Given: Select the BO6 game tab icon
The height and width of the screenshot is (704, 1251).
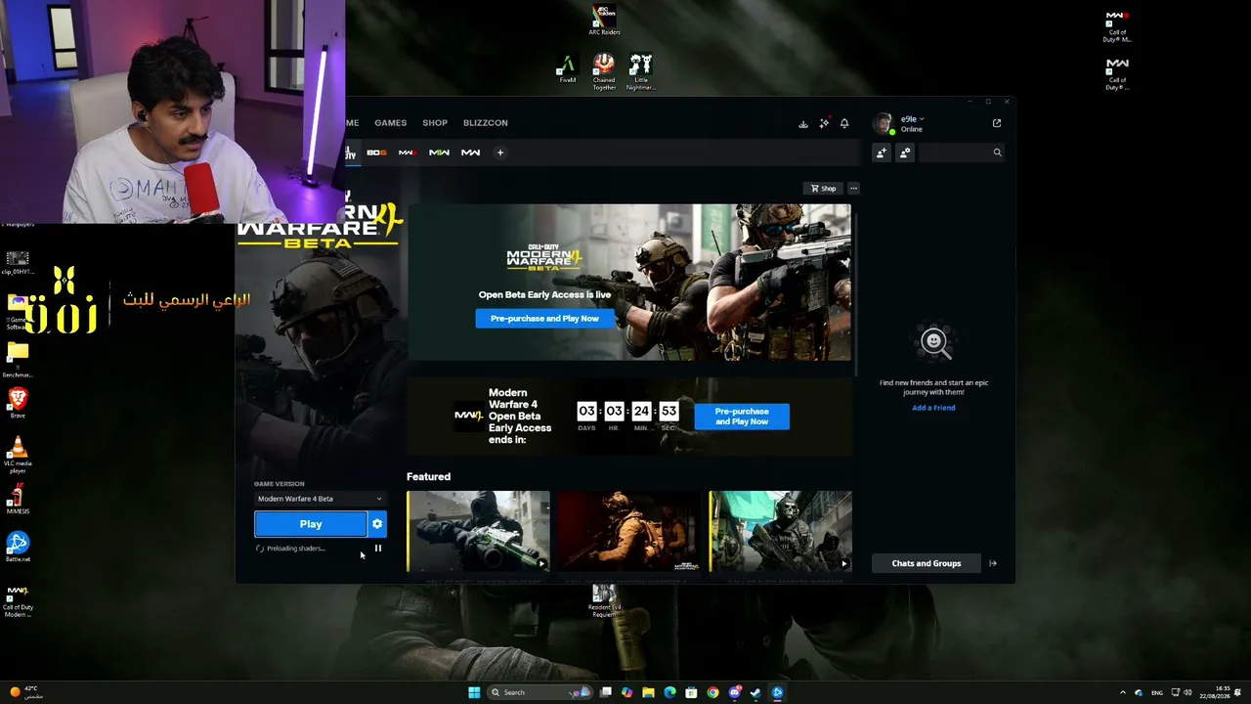Looking at the screenshot, I should tap(376, 153).
